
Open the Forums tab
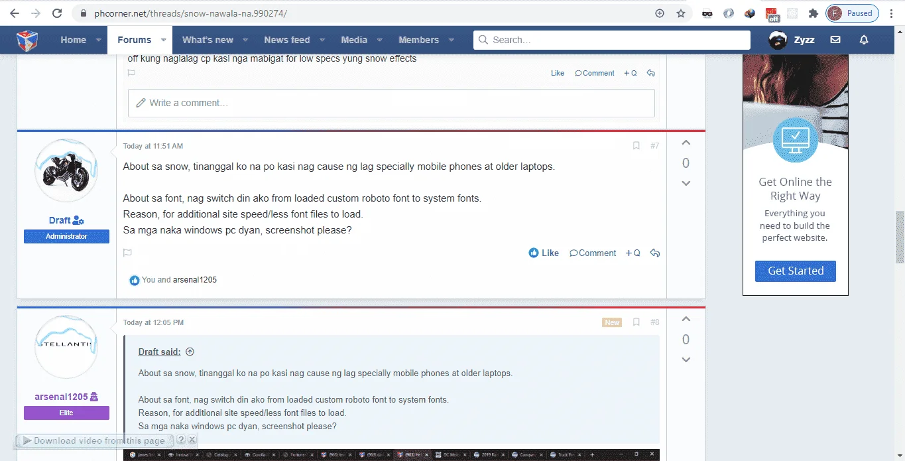click(x=135, y=40)
